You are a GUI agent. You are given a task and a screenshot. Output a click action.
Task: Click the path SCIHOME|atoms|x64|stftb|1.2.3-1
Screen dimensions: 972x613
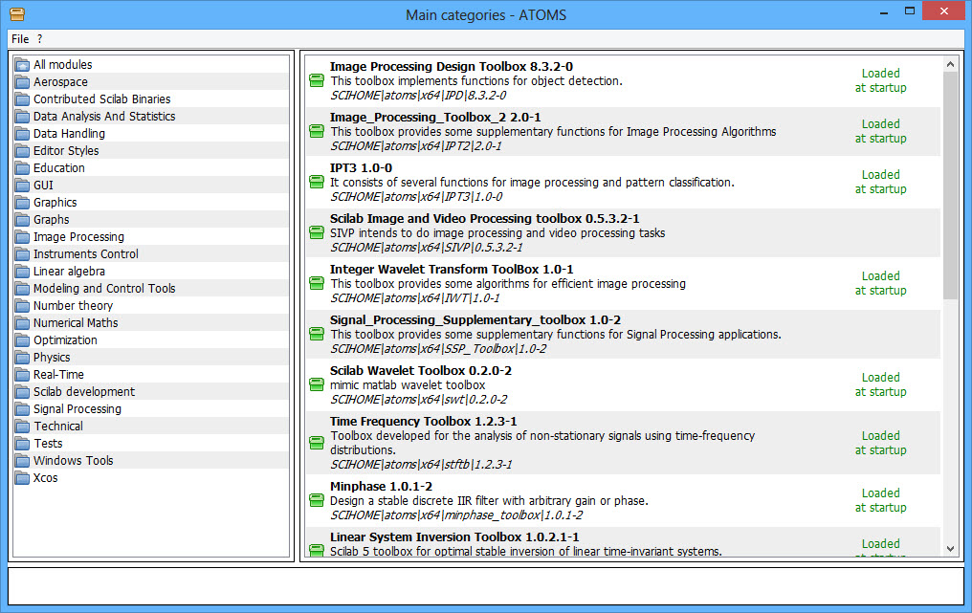[x=421, y=464]
